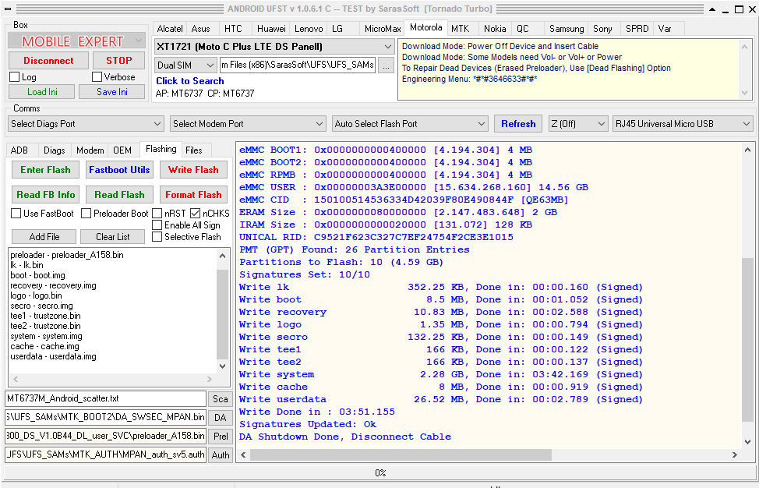This screenshot has height=488, width=759.
Task: Click Enter Flash button
Action: (45, 170)
